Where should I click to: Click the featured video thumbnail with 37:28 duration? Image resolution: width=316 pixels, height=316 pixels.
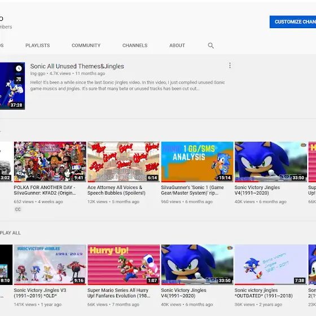[12, 86]
